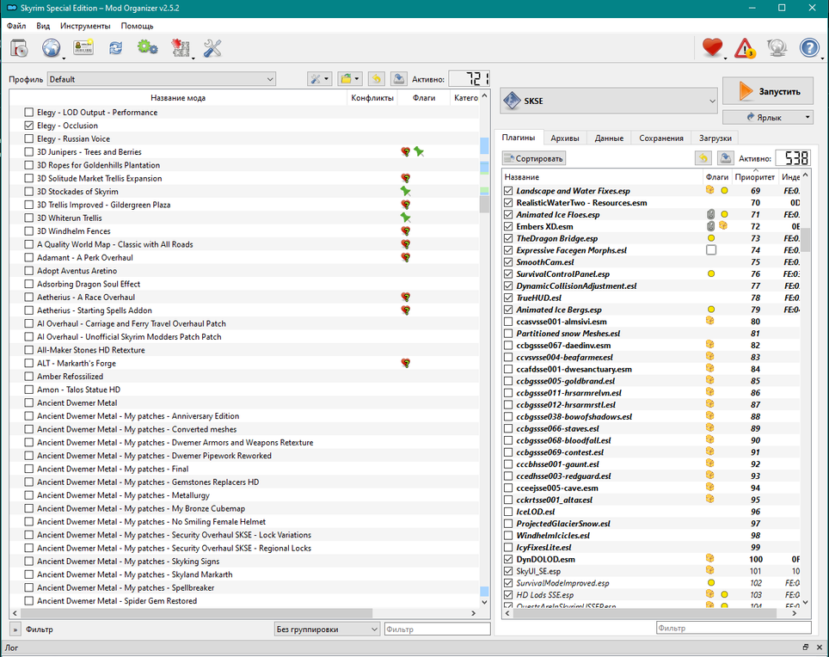Click the Install Mod from archive icon

click(19, 49)
